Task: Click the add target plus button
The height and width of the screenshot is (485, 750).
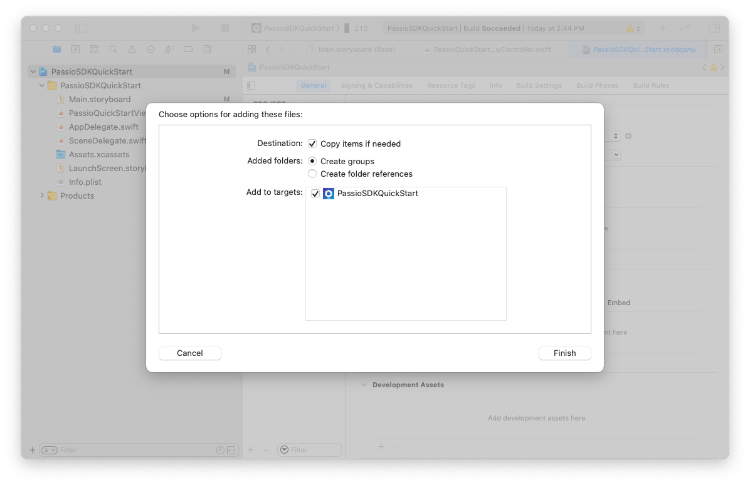Action: point(251,450)
